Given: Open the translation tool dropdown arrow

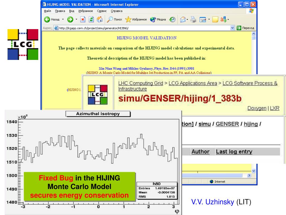Looking at the screenshot, I should (x=228, y=19).
